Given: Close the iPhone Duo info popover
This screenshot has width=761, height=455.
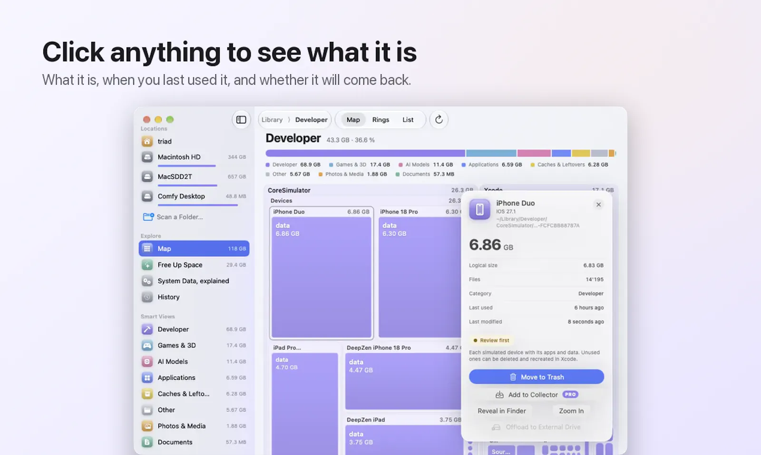Looking at the screenshot, I should [x=599, y=204].
